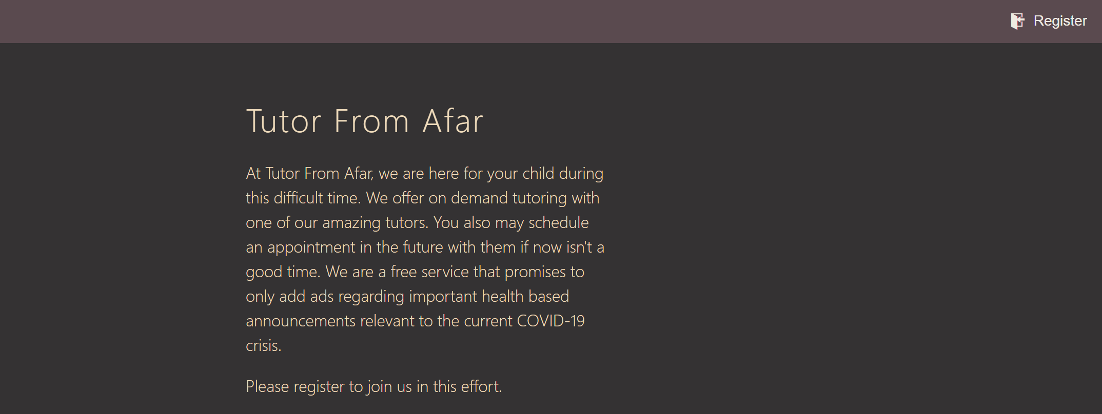Click the word From in the heading
Image resolution: width=1102 pixels, height=414 pixels.
pos(371,121)
